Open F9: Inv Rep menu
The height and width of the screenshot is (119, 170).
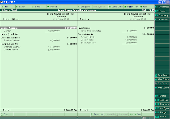pos(162,96)
